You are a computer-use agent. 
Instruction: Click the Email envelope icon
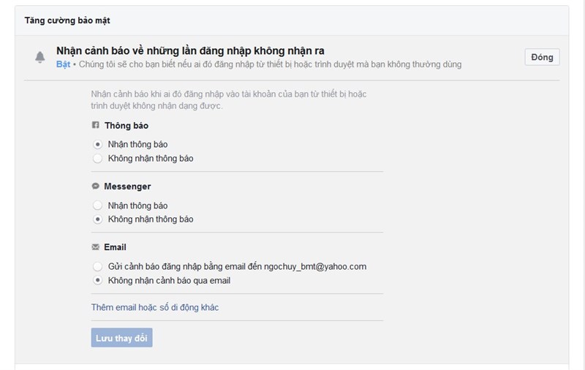pyautogui.click(x=96, y=247)
